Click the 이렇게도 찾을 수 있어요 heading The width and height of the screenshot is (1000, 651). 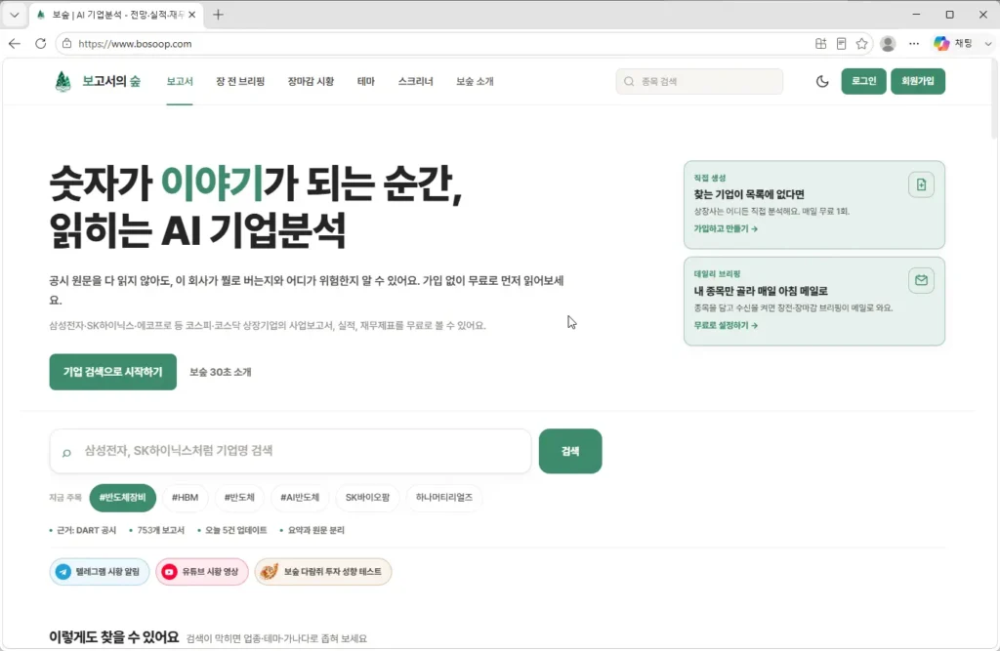[114, 637]
